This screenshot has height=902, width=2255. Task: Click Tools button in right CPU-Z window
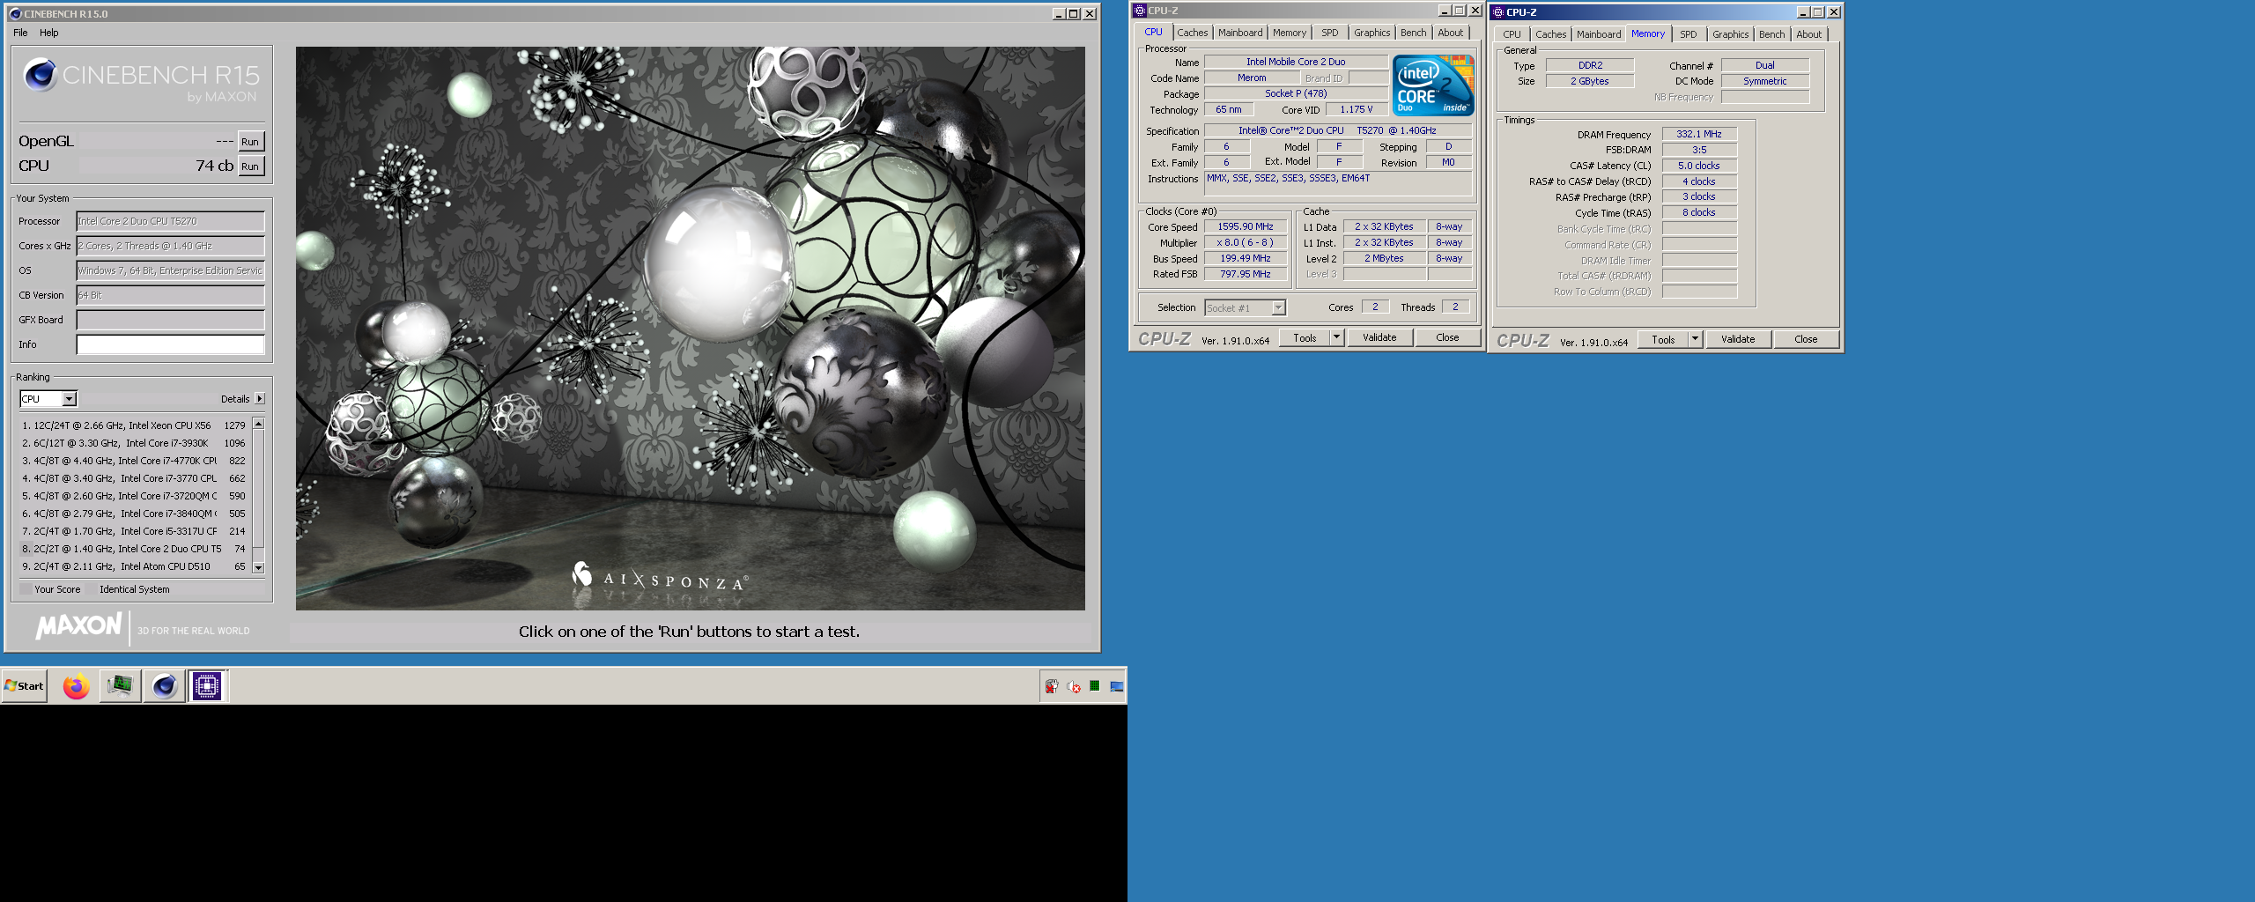click(x=1663, y=340)
